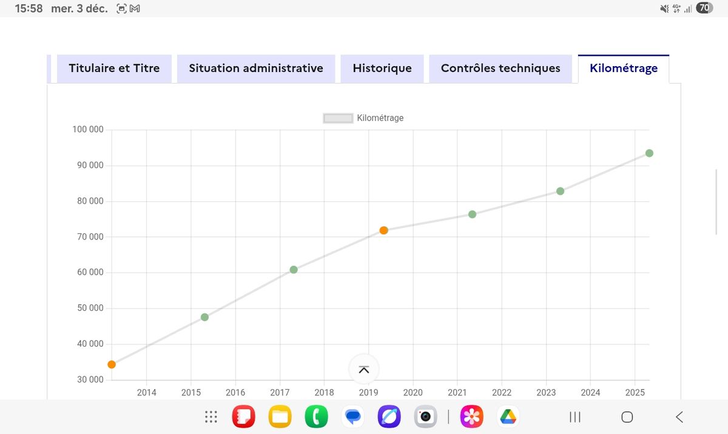Click the green 2023 data point
728x434 pixels.
560,191
